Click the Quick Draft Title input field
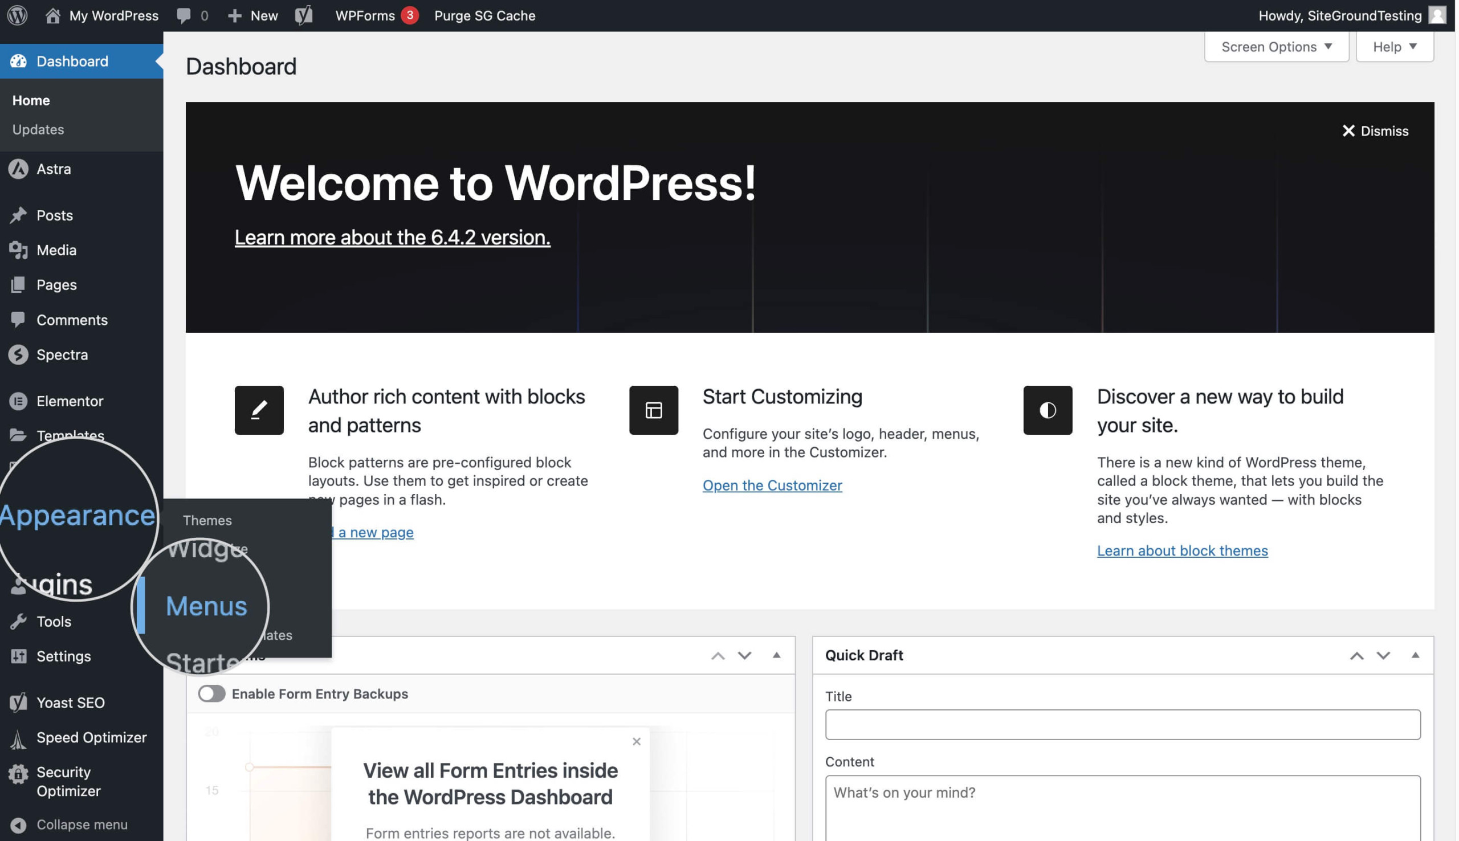Viewport: 1459px width, 841px height. tap(1122, 724)
